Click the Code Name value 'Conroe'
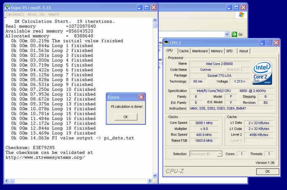 (205, 70)
